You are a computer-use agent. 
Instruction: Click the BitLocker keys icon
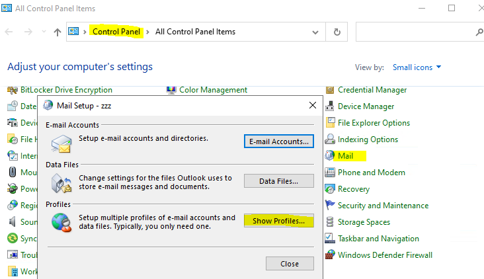(x=13, y=90)
